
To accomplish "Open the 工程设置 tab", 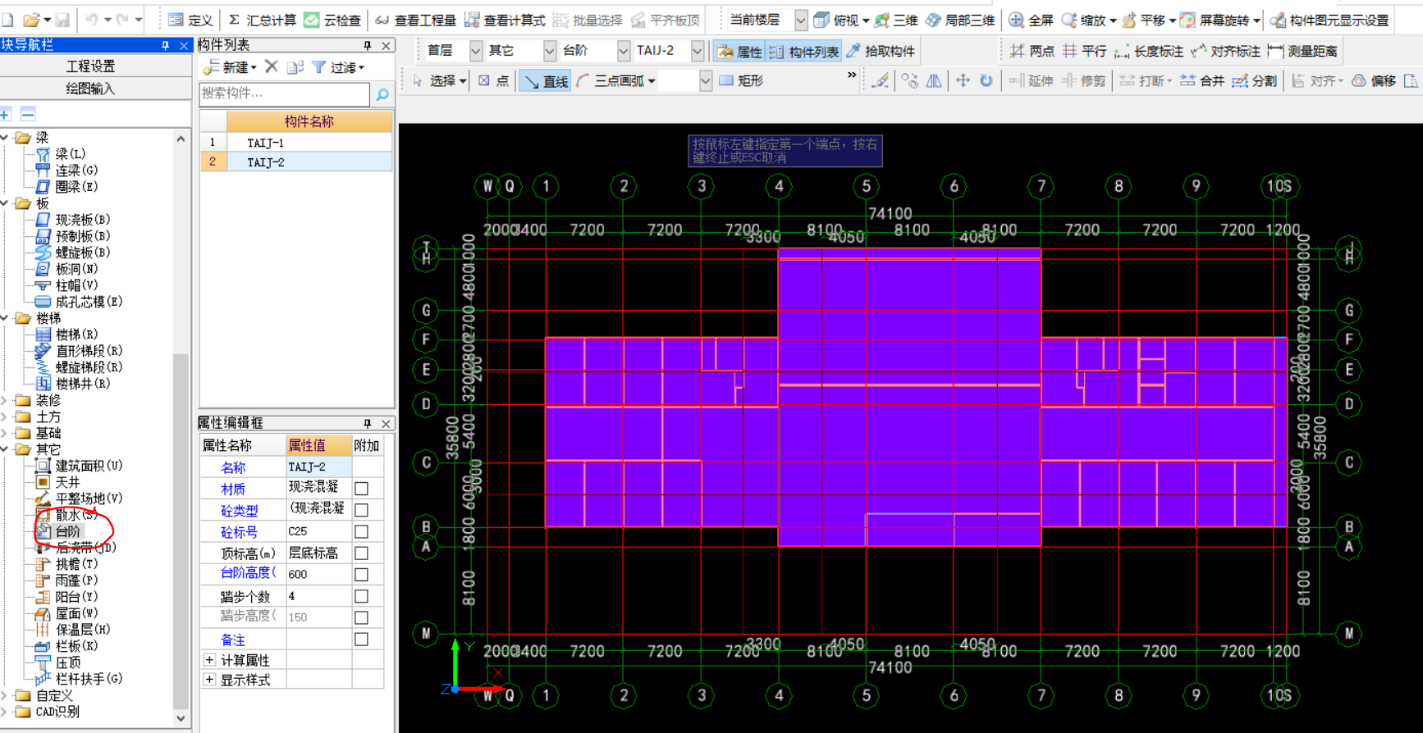I will coord(90,66).
